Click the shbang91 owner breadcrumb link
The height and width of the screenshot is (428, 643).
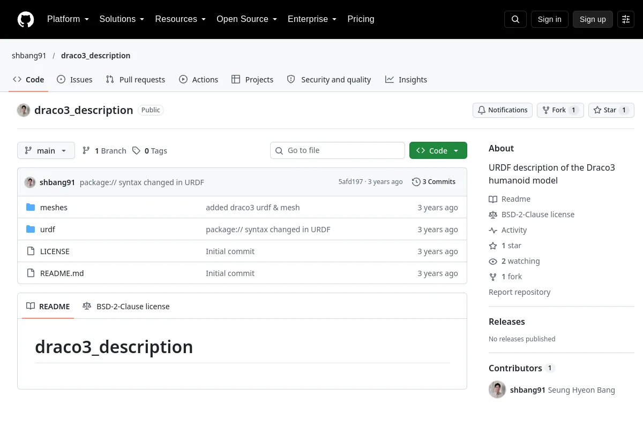click(29, 56)
